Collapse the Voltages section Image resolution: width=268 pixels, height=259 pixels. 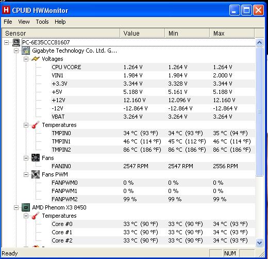(26, 59)
